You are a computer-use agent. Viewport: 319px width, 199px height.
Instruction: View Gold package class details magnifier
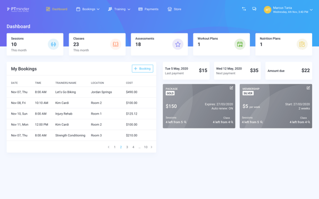coord(232,122)
